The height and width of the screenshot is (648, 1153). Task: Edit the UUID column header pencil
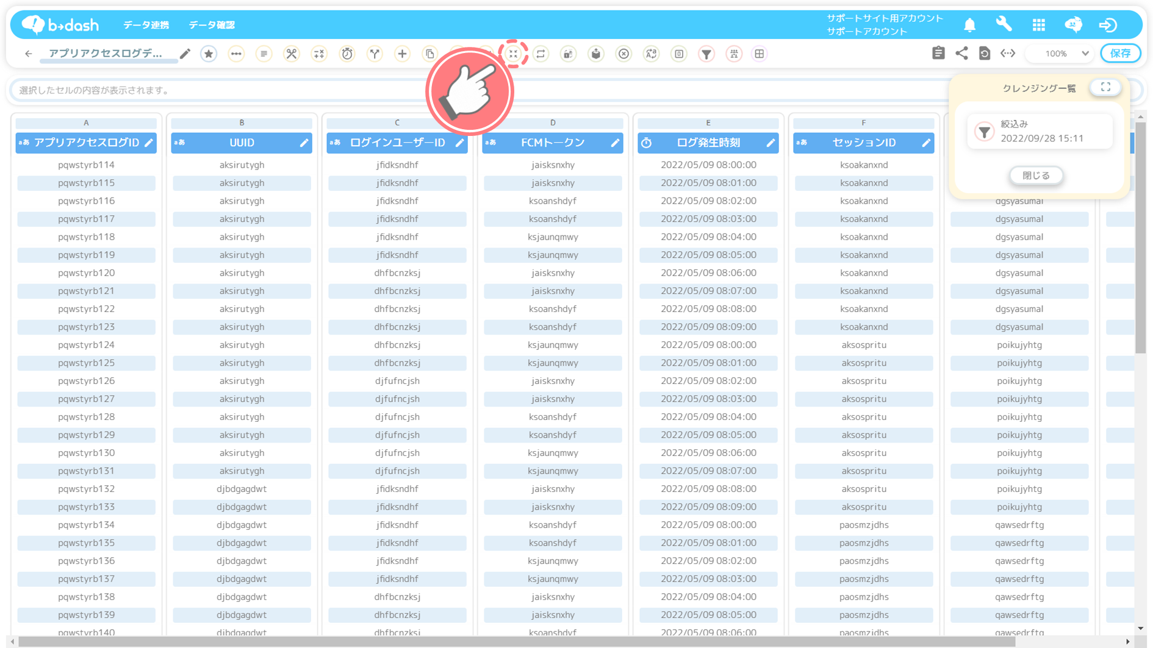pos(304,143)
